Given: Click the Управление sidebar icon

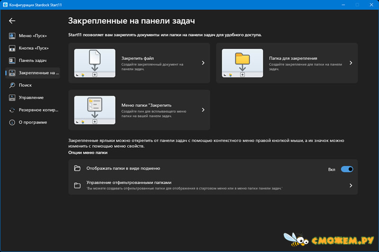Looking at the screenshot, I should point(12,98).
